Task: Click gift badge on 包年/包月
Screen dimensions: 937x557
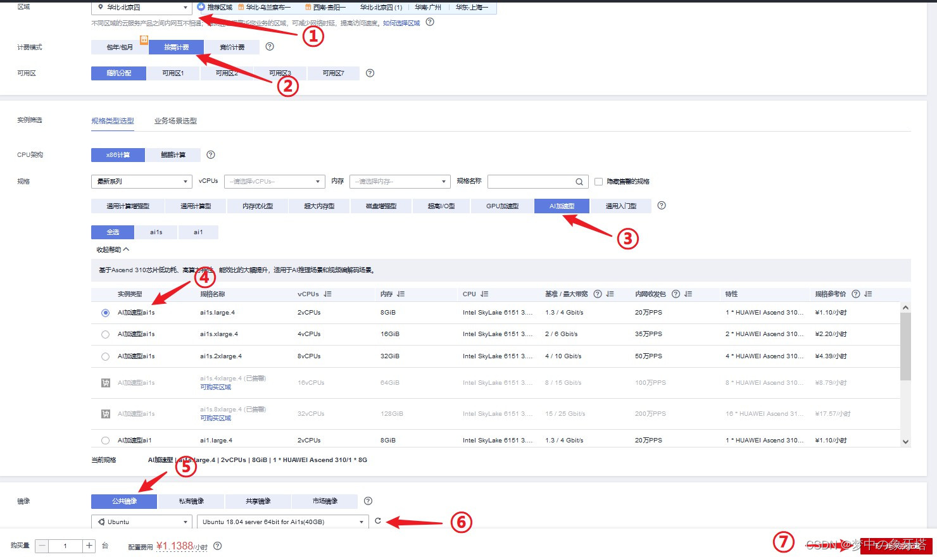Action: pos(144,40)
